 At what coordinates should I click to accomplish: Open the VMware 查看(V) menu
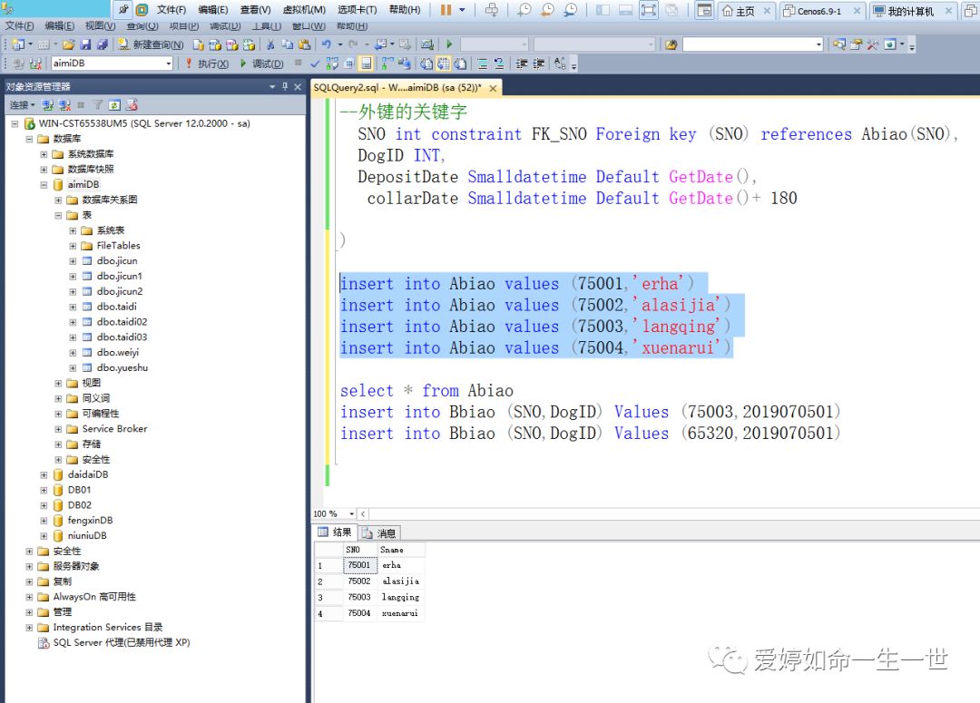click(255, 10)
